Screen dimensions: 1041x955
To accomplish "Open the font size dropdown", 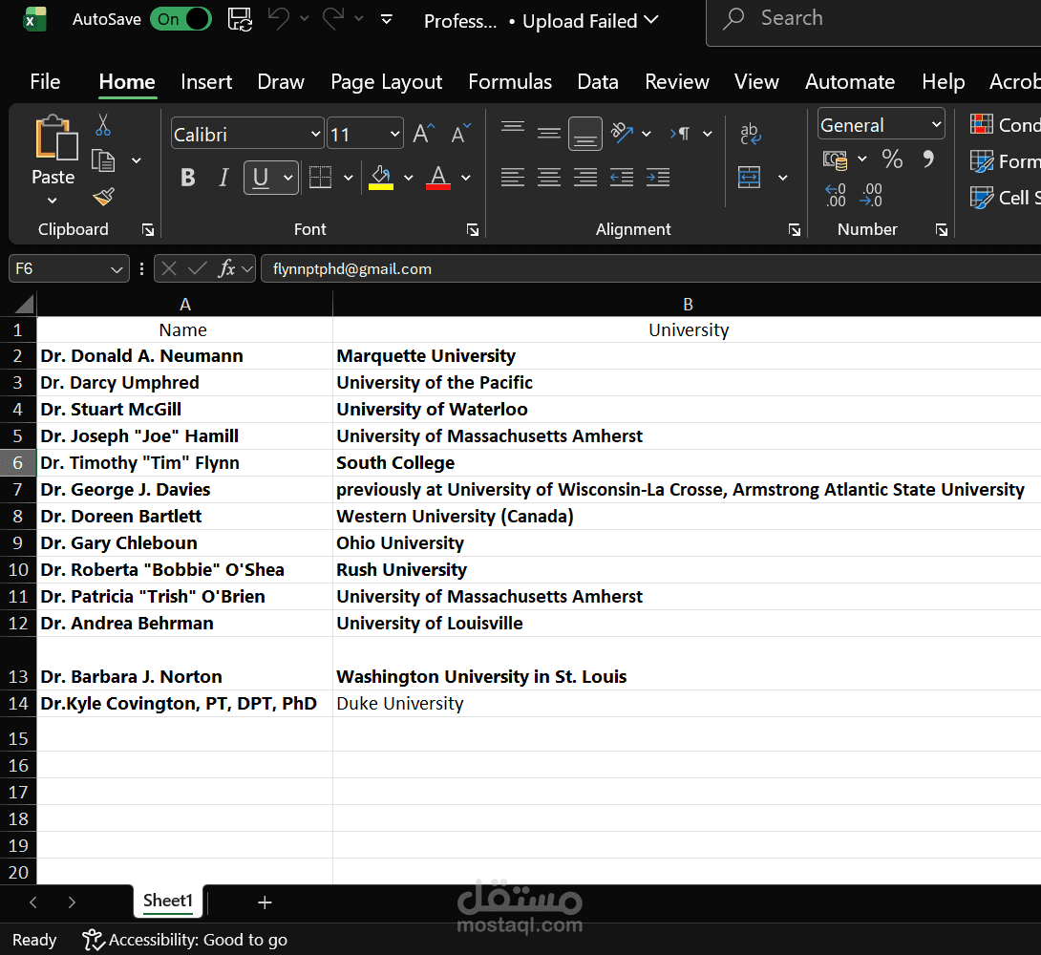I will click(x=393, y=133).
